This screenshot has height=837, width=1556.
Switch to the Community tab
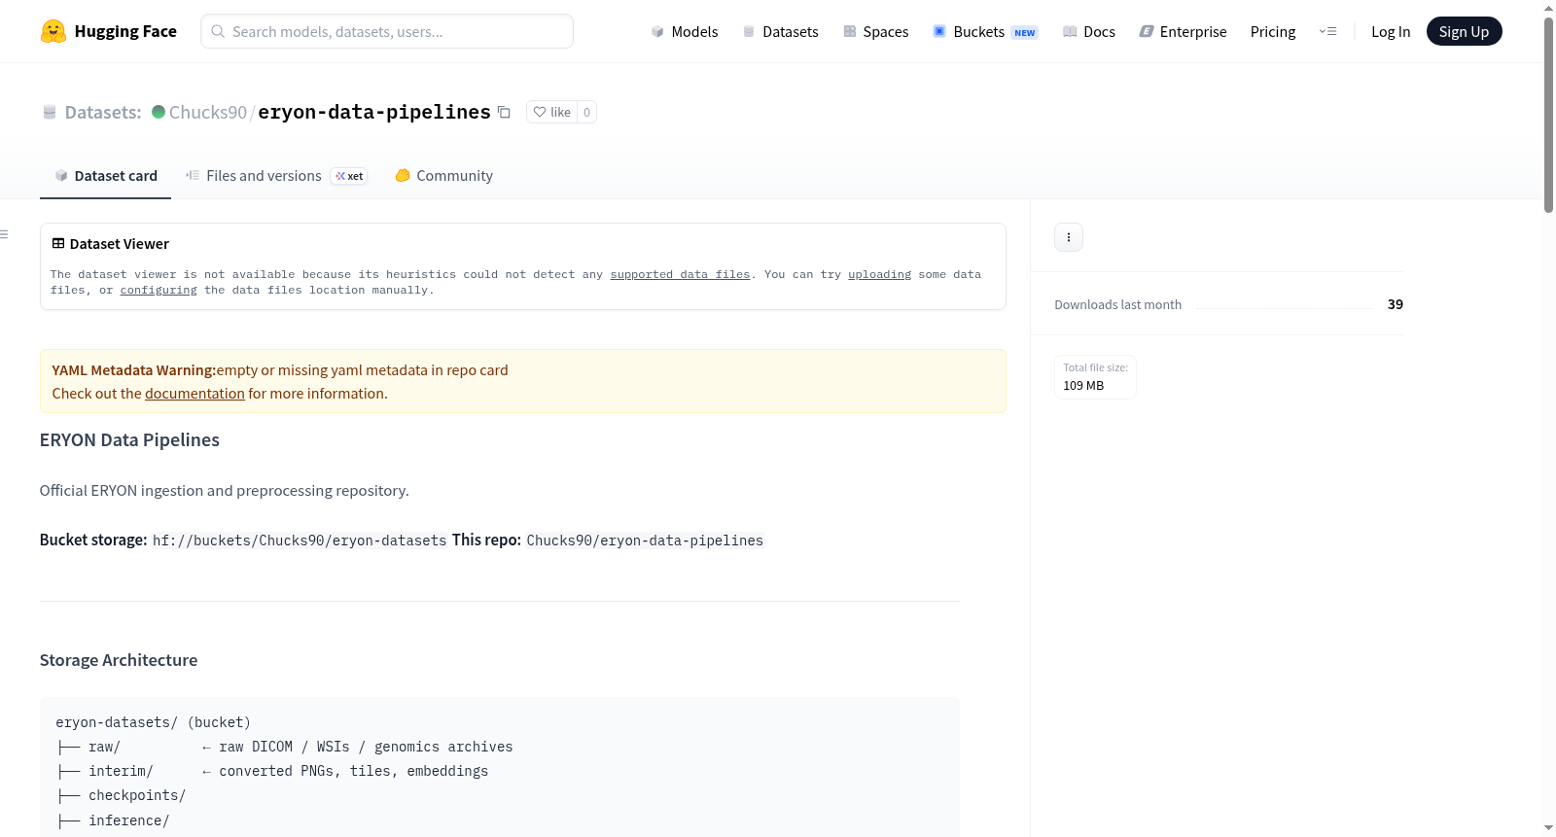pyautogui.click(x=443, y=176)
